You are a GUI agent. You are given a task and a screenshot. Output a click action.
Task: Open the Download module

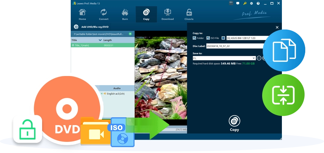[x=167, y=14]
